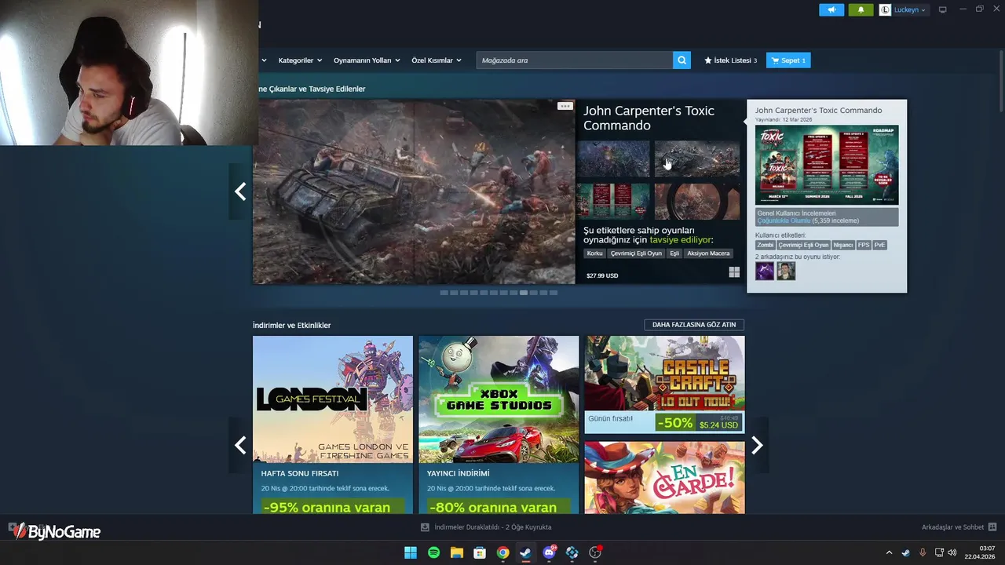The width and height of the screenshot is (1005, 565).
Task: Click the Windows platform icon on featured game
Action: click(x=734, y=272)
